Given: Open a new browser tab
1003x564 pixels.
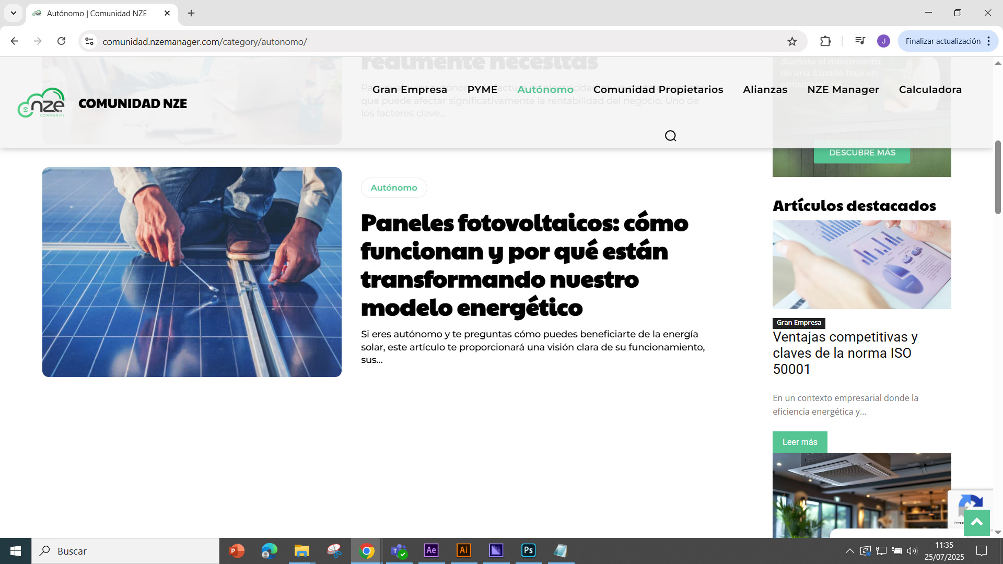Looking at the screenshot, I should pos(191,13).
